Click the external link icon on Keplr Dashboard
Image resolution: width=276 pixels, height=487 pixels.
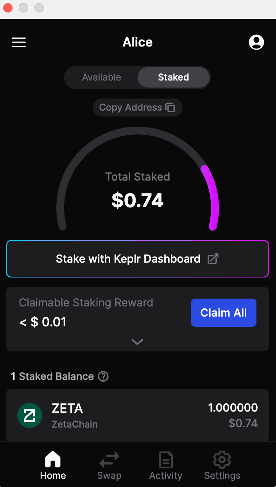click(x=213, y=259)
